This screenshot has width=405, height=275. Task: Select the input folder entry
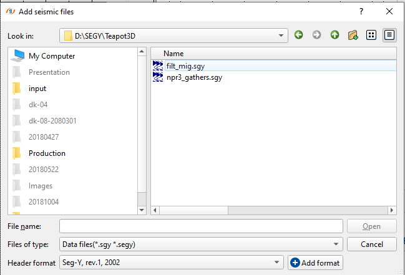(37, 89)
